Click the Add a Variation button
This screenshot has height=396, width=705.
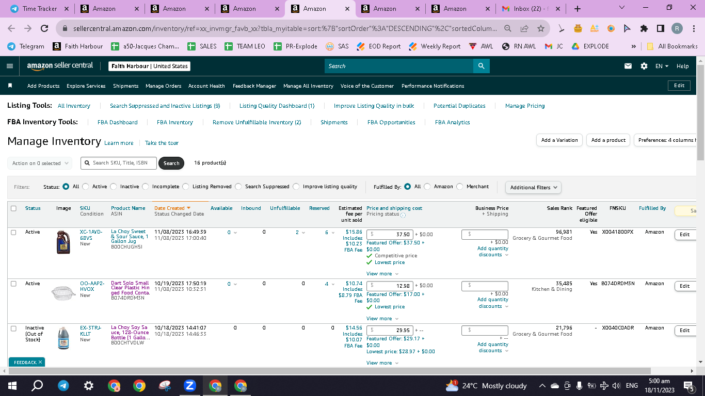559,140
